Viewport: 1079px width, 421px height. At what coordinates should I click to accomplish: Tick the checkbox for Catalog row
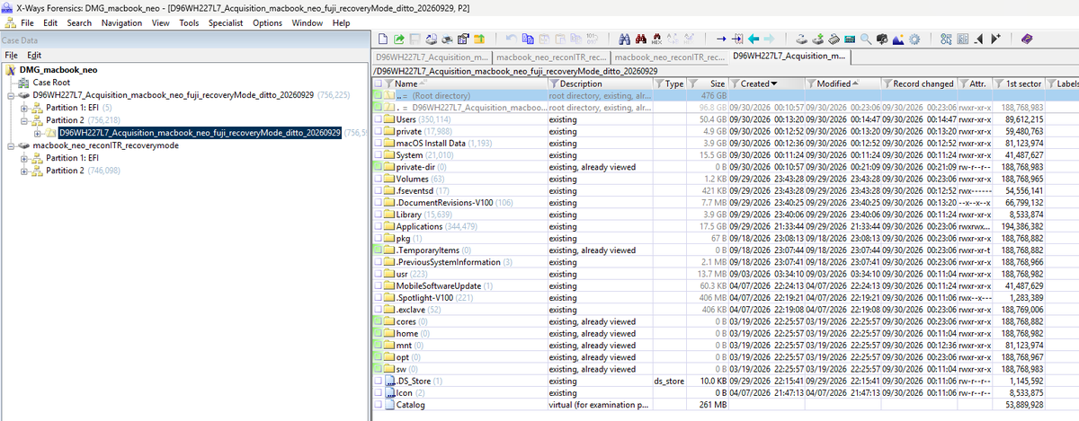coord(376,405)
